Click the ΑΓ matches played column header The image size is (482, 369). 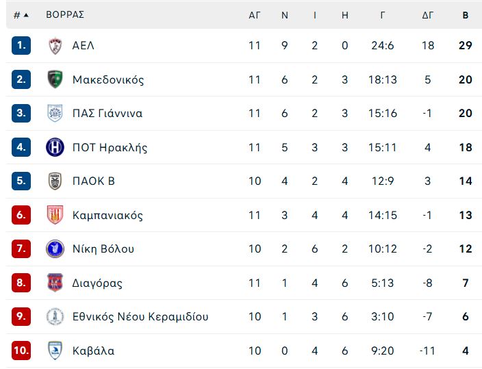255,15
